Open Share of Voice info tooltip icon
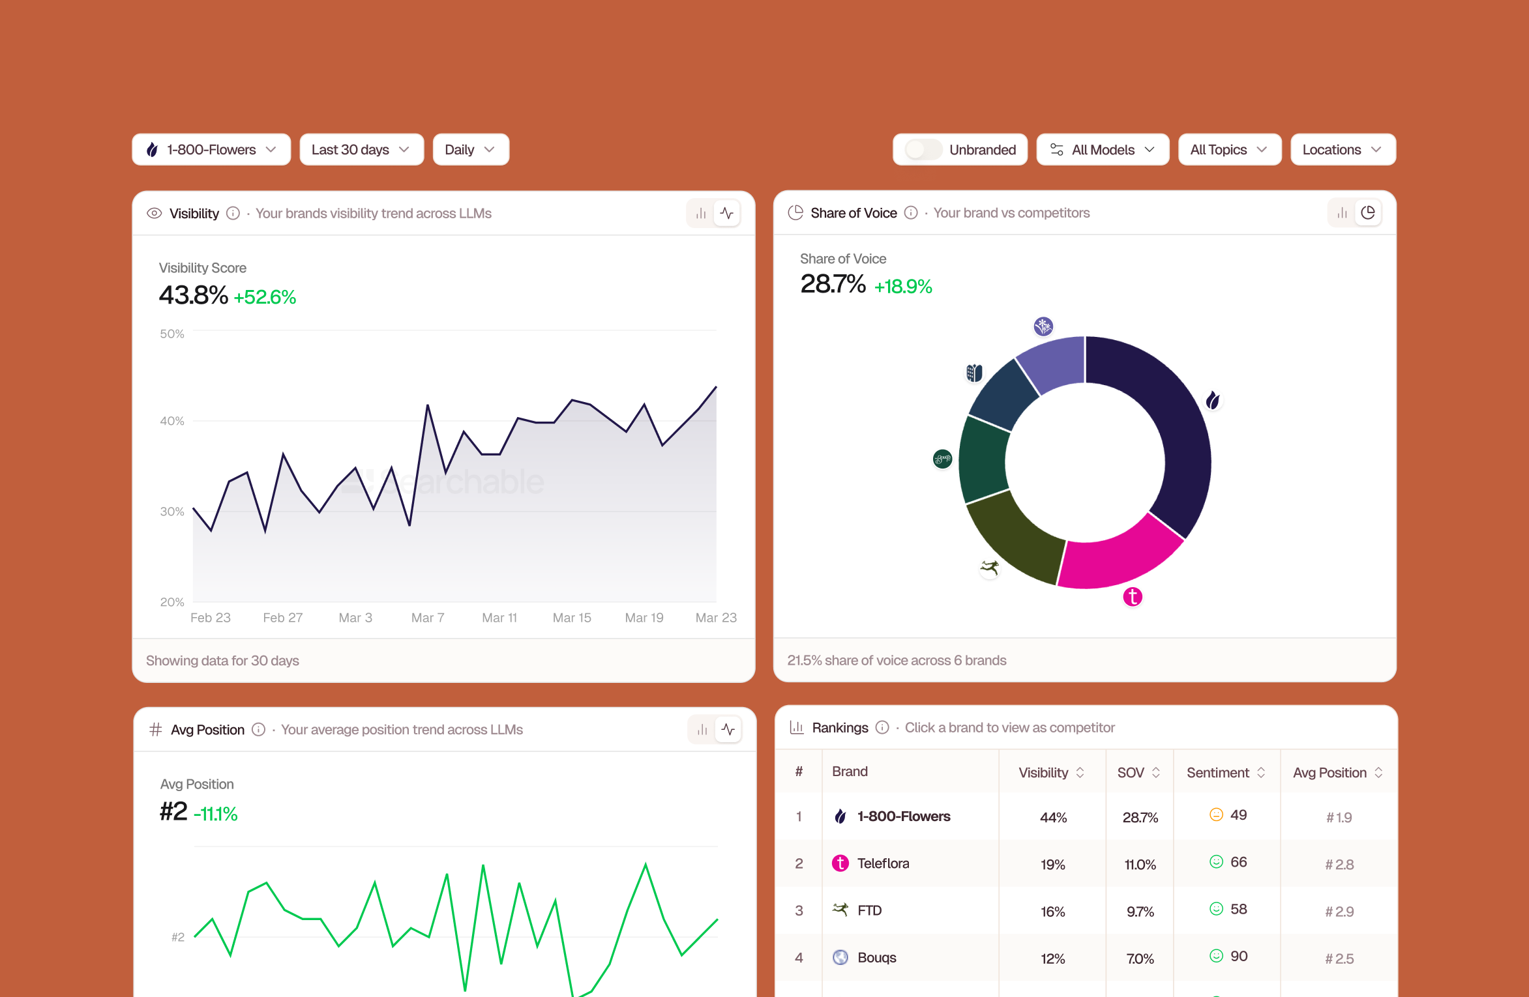Viewport: 1529px width, 997px height. point(911,213)
